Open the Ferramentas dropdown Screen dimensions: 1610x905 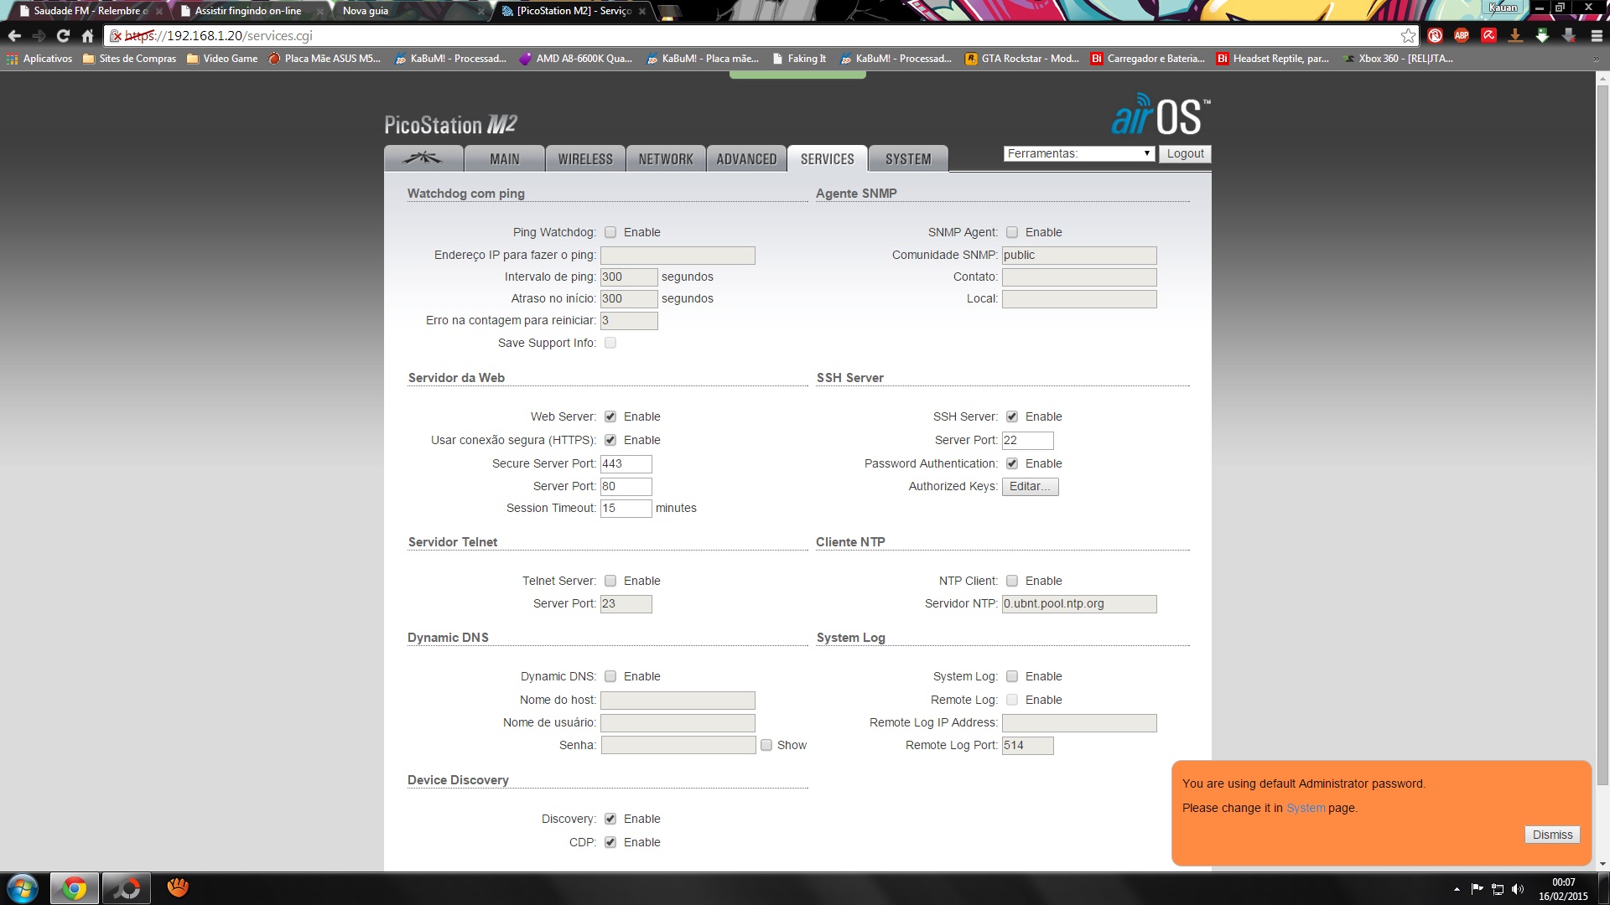[x=1078, y=153]
